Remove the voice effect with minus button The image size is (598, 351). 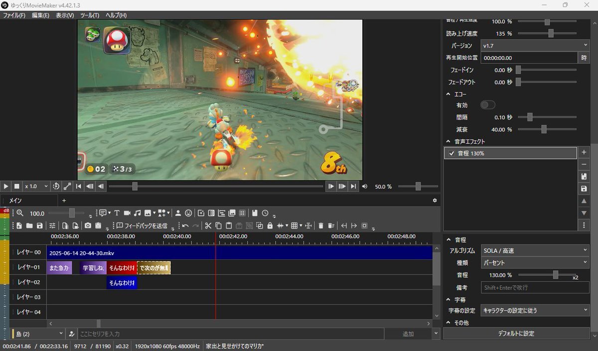584,165
